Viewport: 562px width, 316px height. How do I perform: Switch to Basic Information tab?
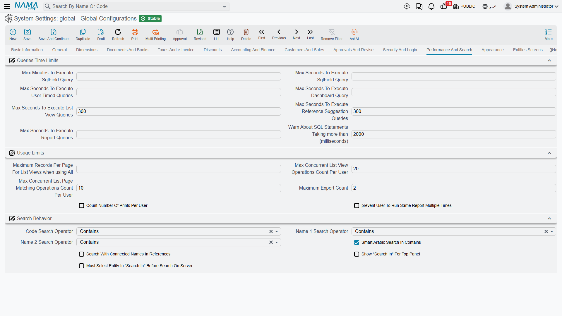point(27,50)
